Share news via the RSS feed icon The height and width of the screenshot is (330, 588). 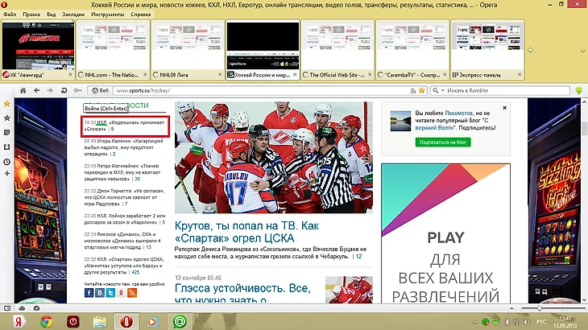coord(133,294)
